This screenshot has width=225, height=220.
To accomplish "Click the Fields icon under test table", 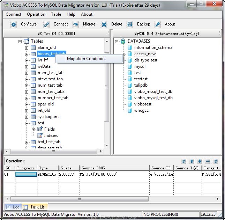I will coord(40,129).
